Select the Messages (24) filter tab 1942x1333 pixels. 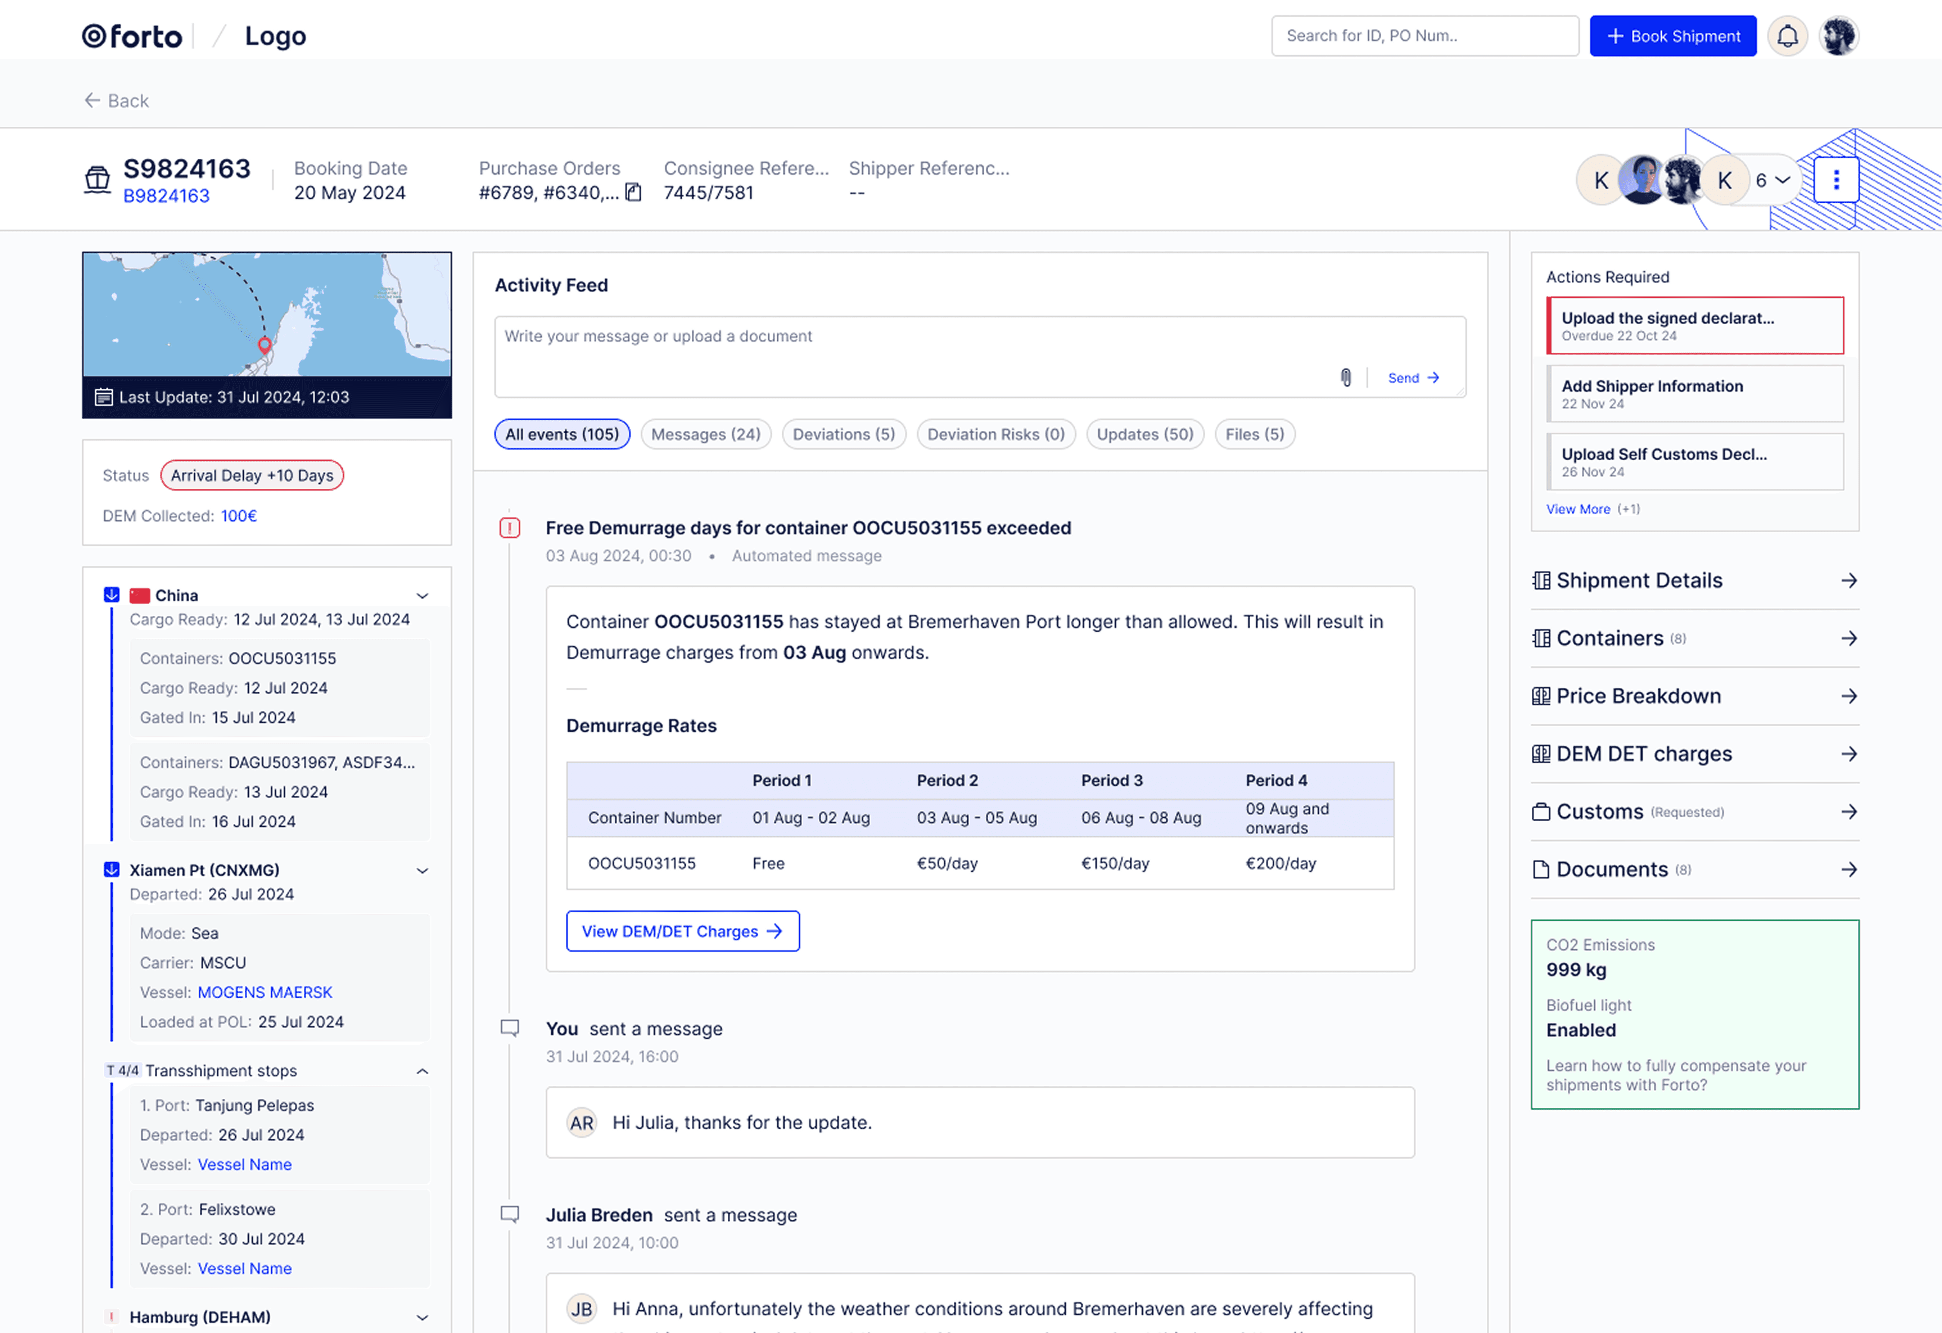coord(705,434)
